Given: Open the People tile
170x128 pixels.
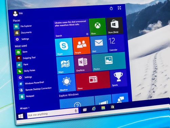Looking at the screenshot, I should tap(82, 46).
